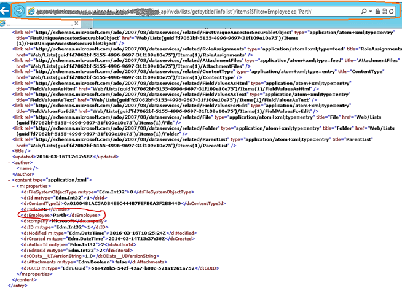Screen dimensions: 402x288
Task: Click the d:GUID 61e428b5-542f-42a7-b00c-521a1261a752 line
Action: coord(120,268)
